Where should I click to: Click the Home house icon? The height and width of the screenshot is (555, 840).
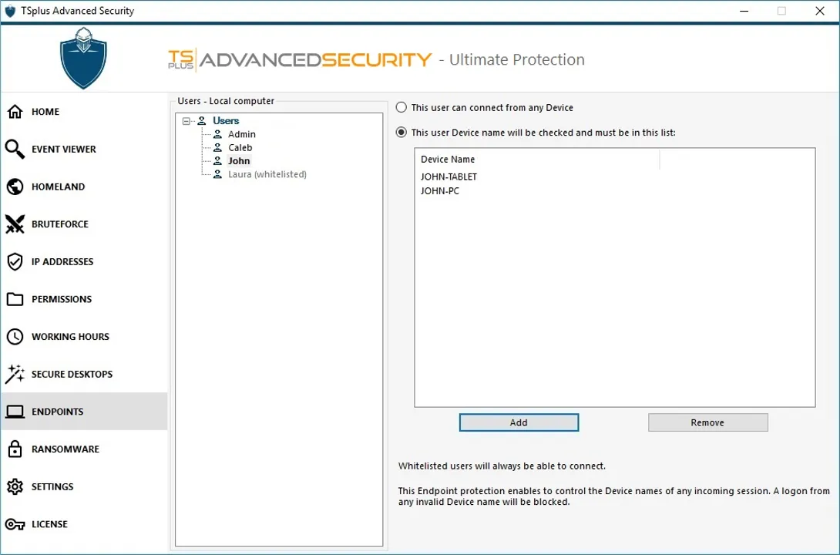click(15, 112)
